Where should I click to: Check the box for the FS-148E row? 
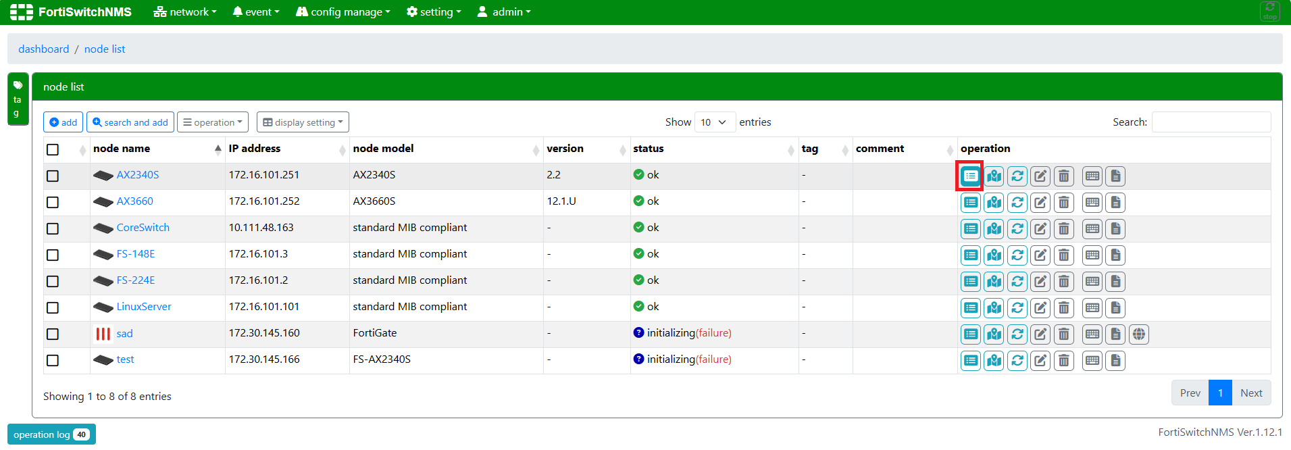click(53, 255)
